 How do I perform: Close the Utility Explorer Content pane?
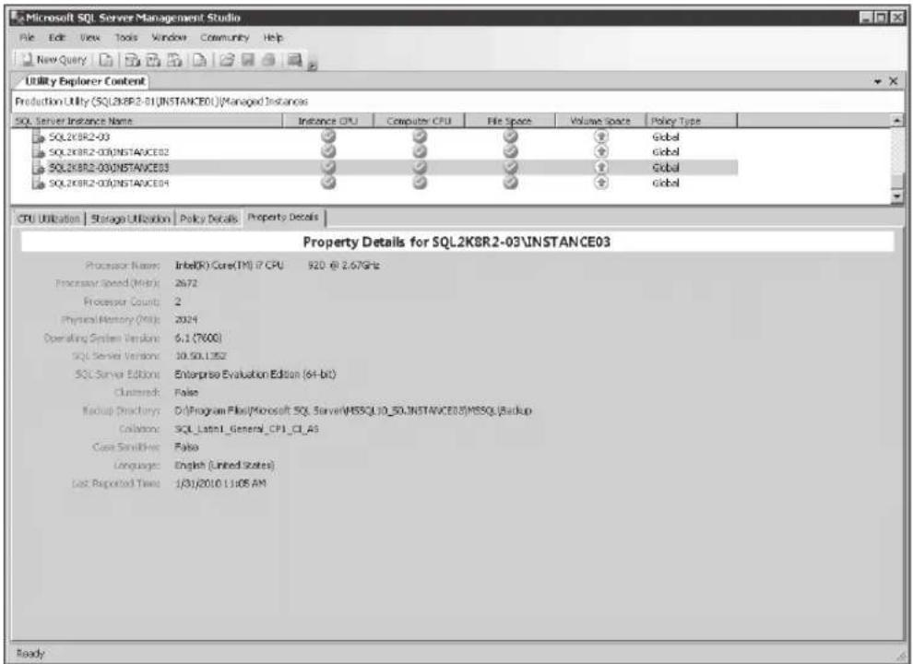point(894,81)
